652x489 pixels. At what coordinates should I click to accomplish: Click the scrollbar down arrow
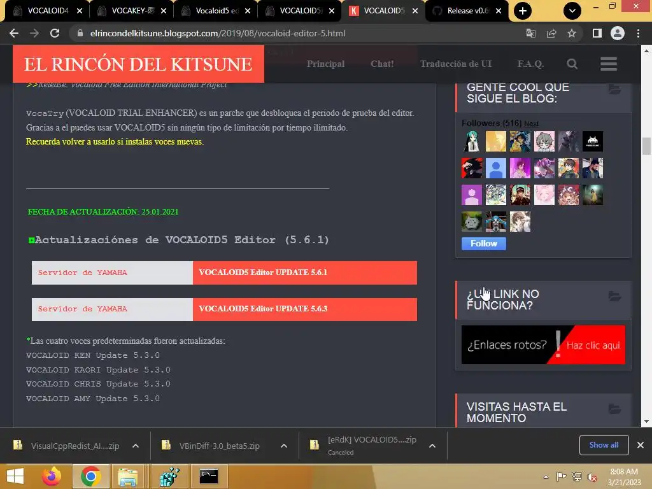[x=646, y=422]
